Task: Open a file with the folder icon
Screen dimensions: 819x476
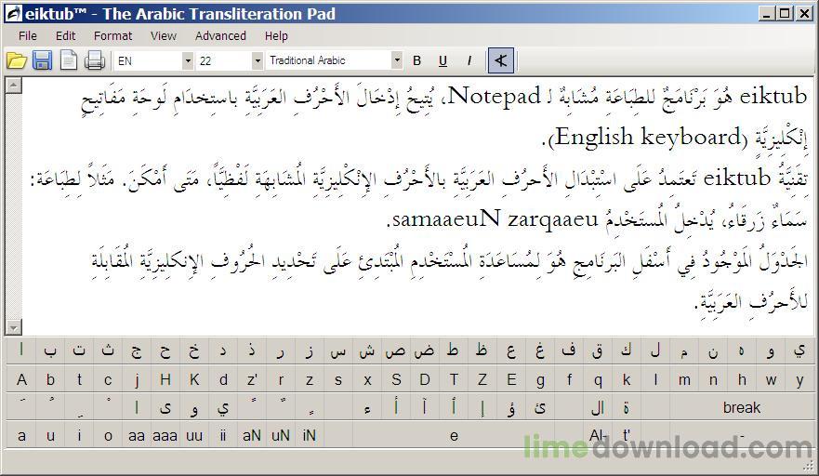Action: click(17, 60)
